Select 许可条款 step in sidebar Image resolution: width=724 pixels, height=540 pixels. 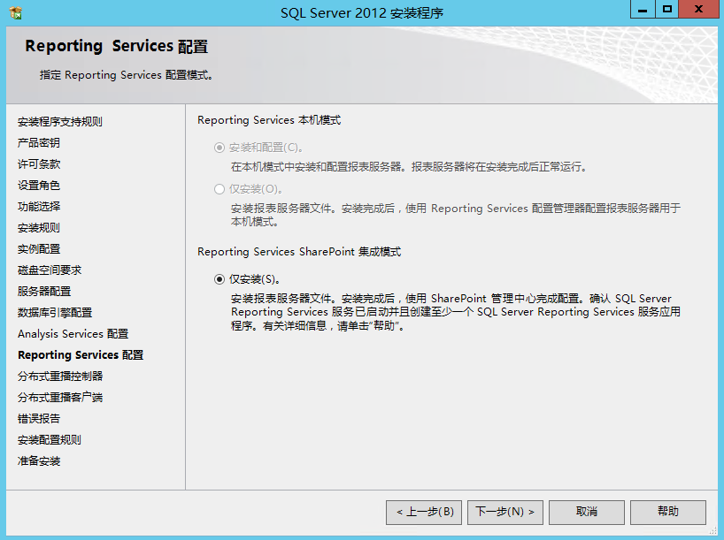39,164
